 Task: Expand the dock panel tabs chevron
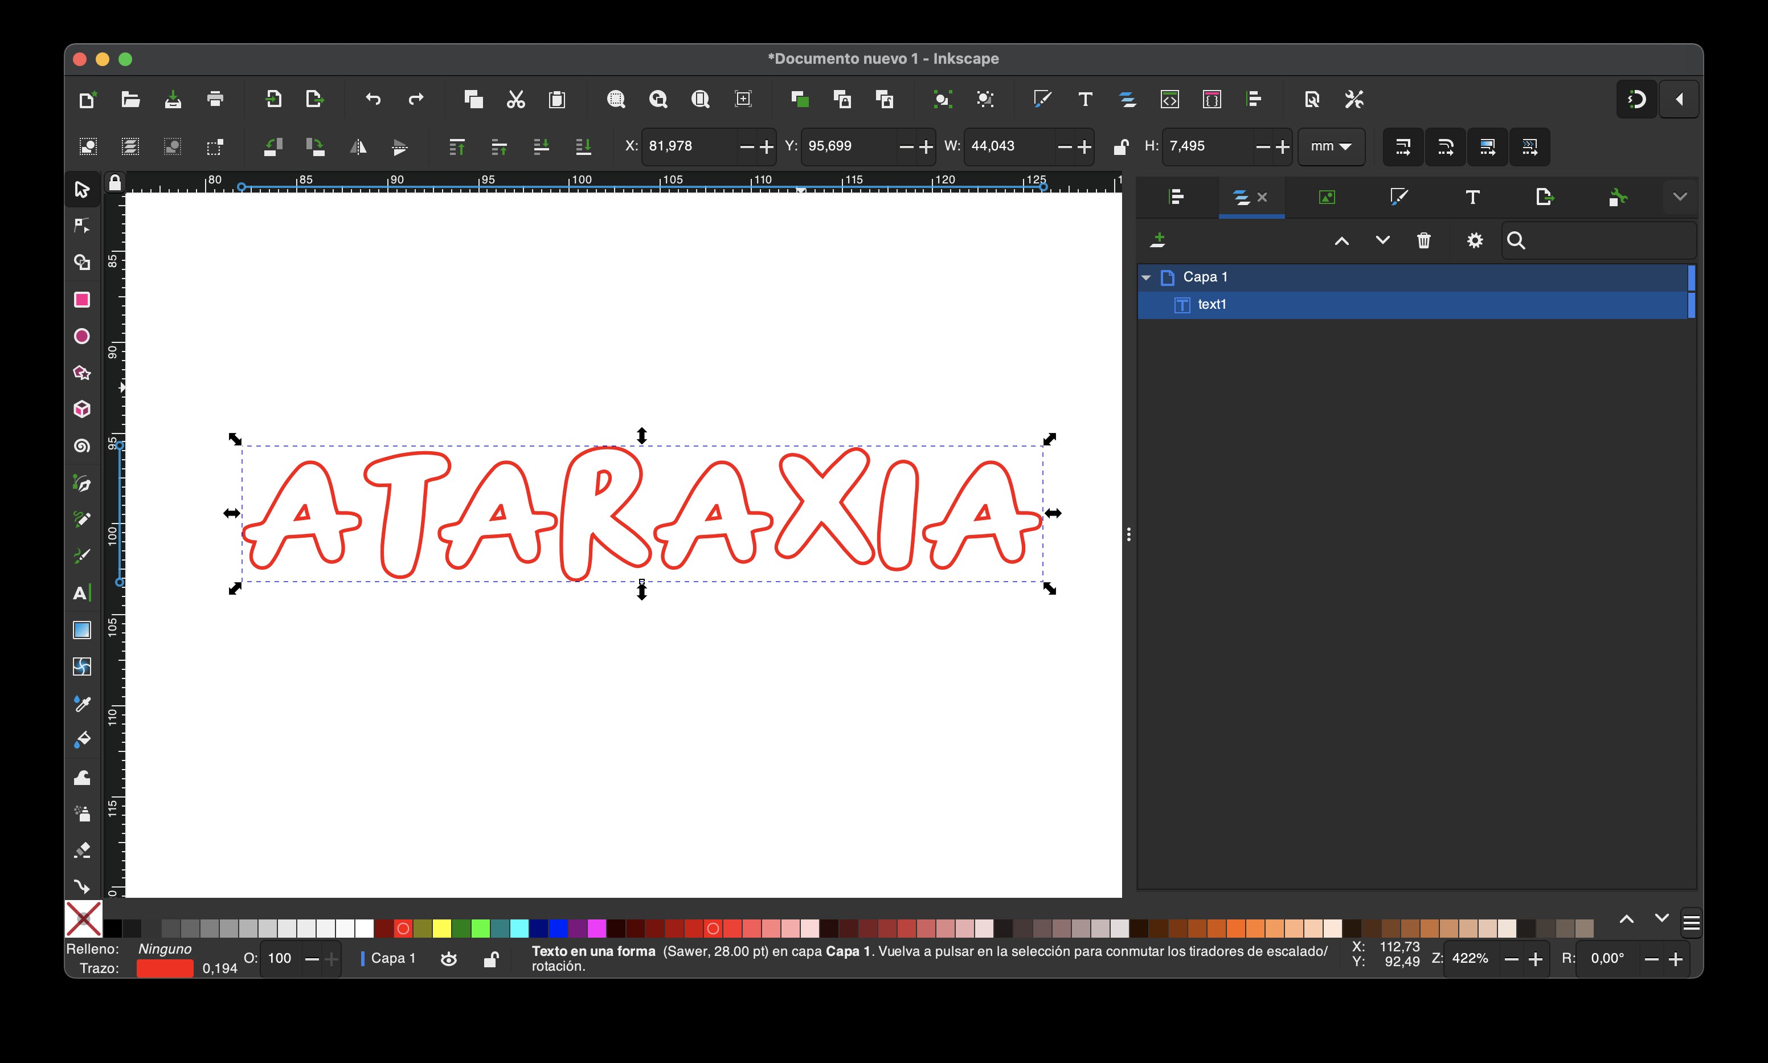1680,197
